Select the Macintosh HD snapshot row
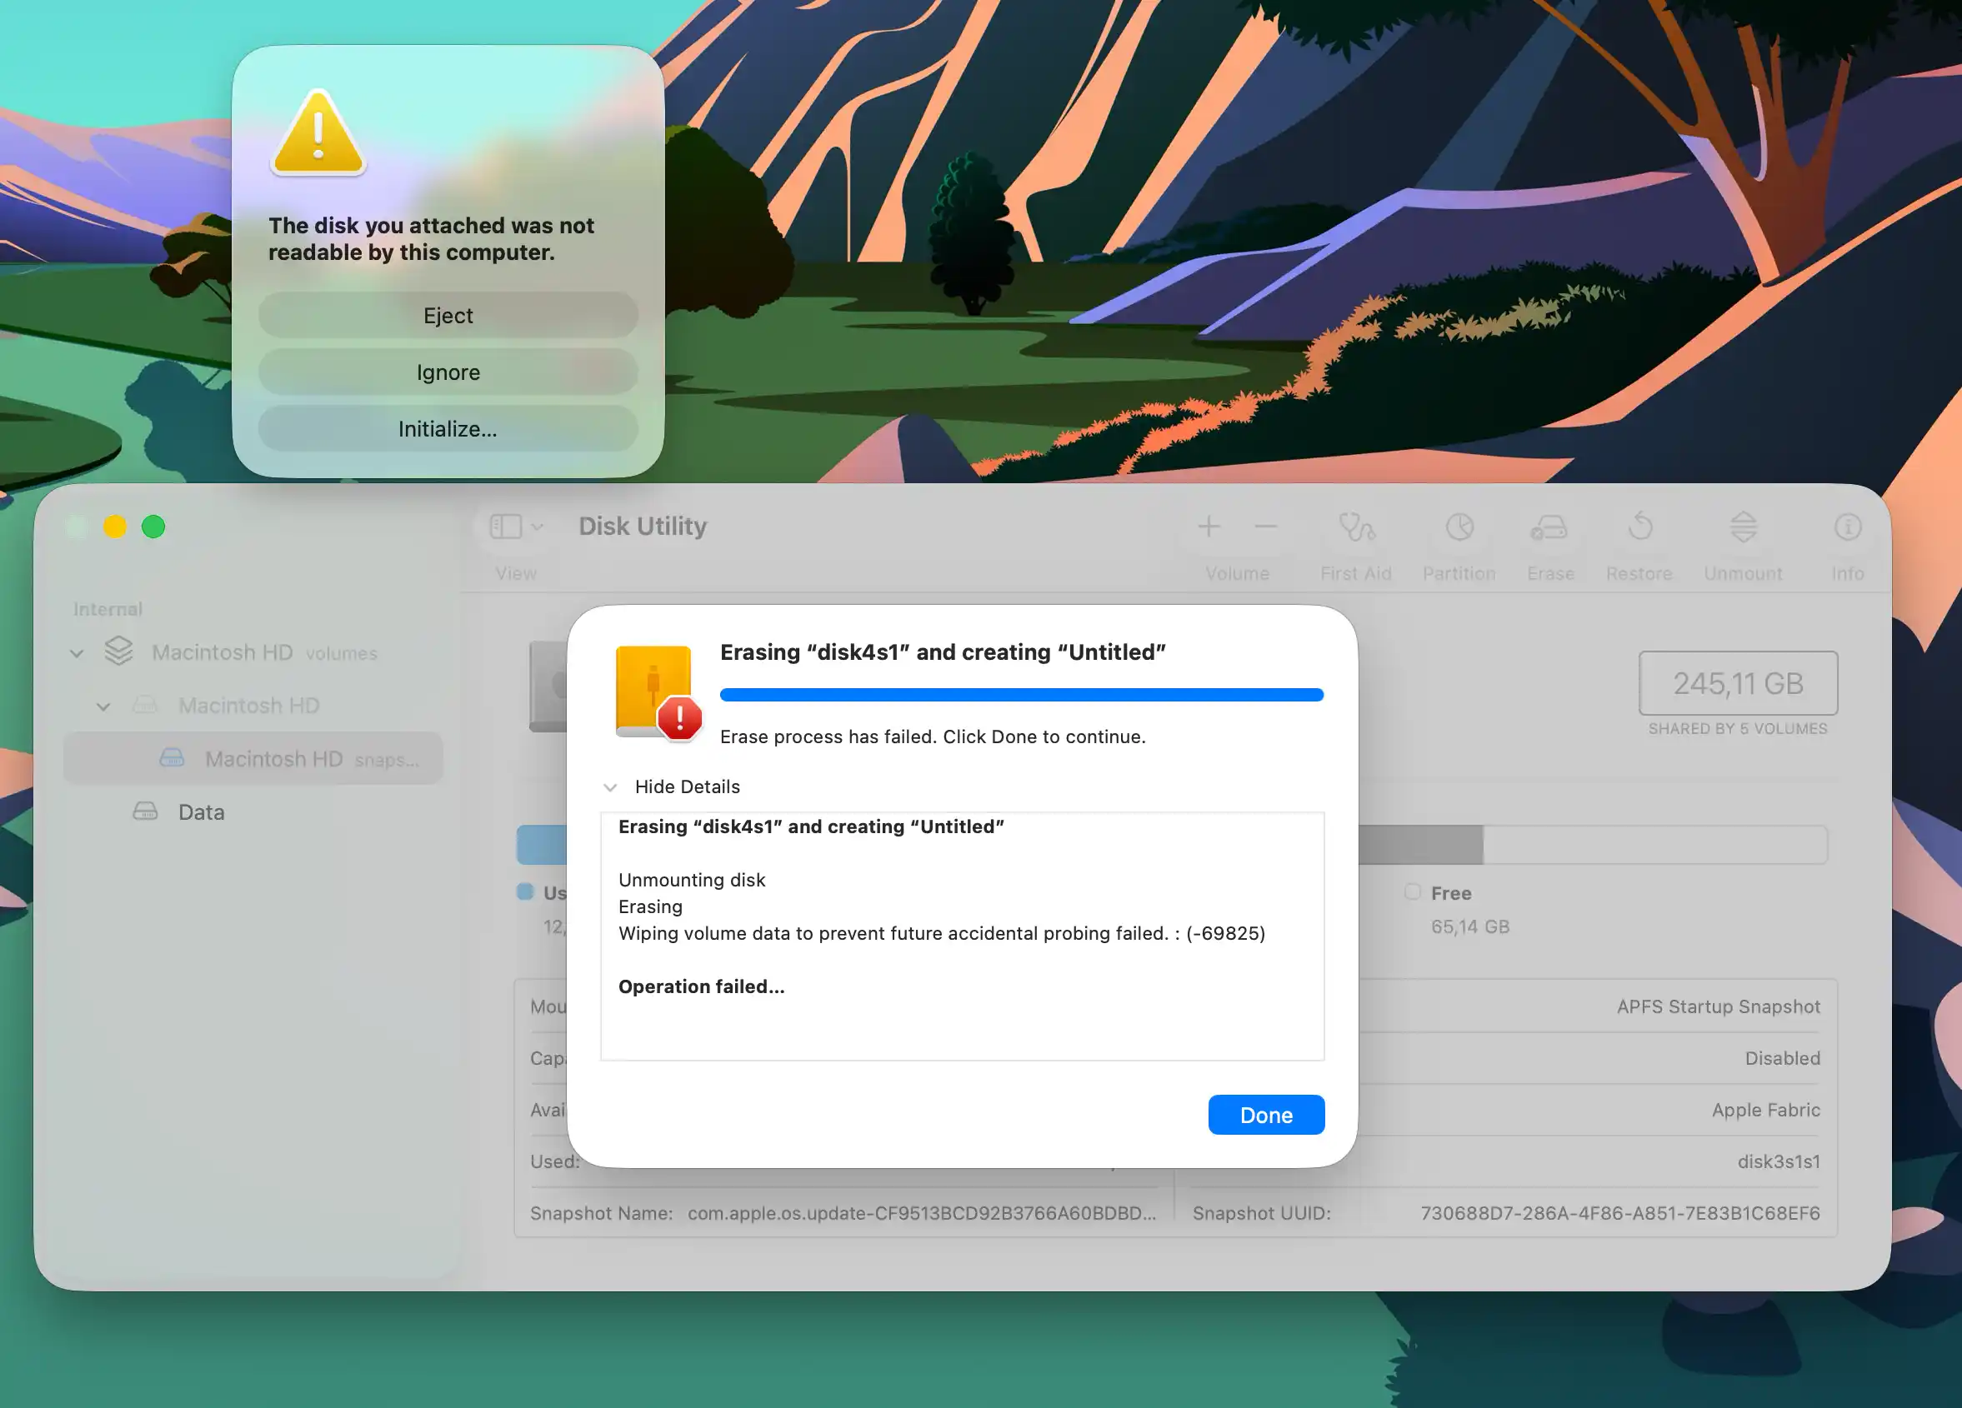 click(253, 758)
